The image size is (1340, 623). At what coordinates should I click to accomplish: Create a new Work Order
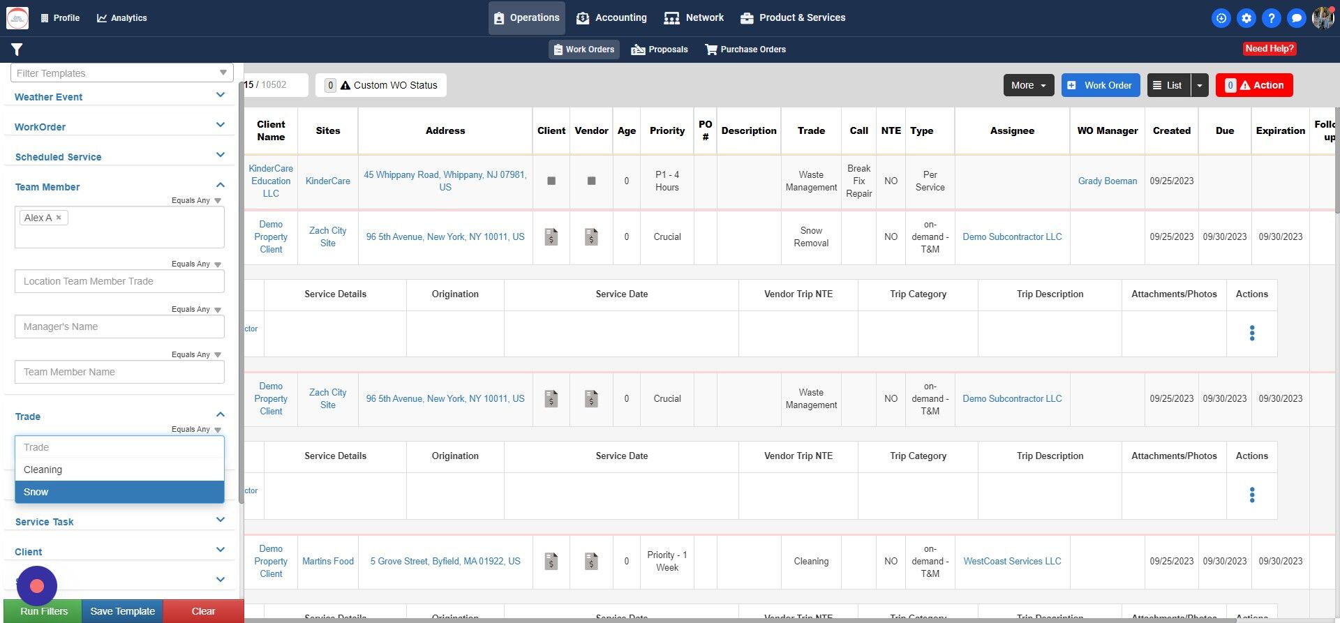[1101, 85]
